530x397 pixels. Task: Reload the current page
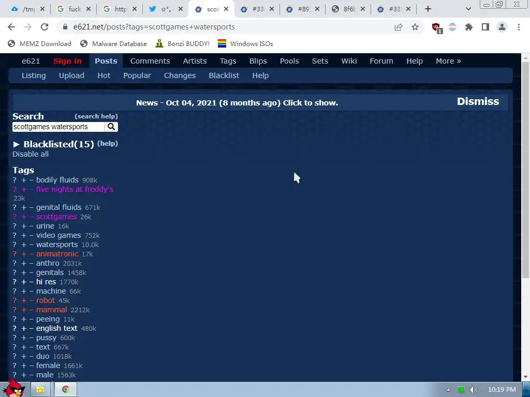pos(45,27)
